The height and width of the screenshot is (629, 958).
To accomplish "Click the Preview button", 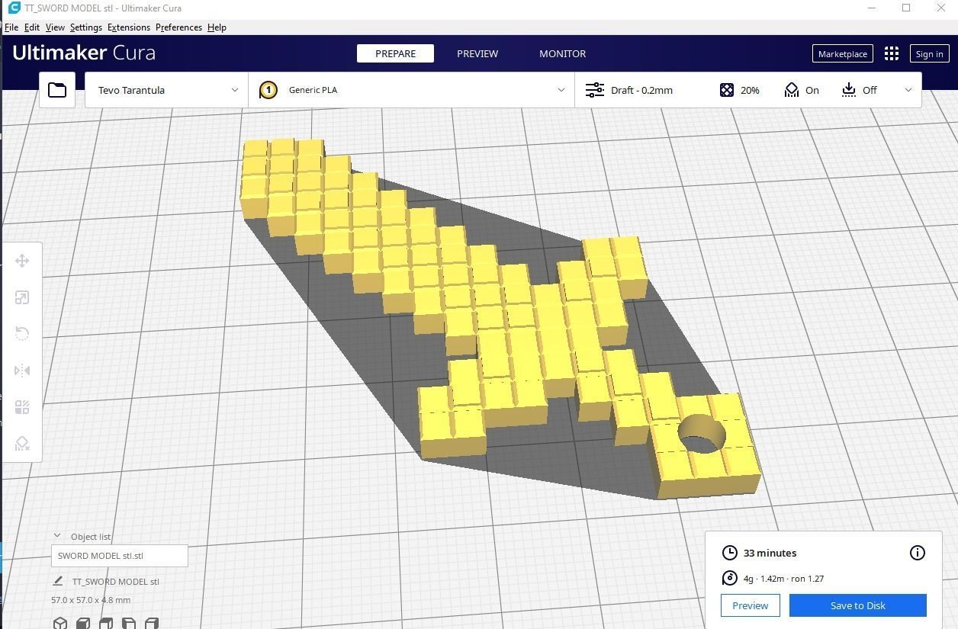I will [750, 605].
